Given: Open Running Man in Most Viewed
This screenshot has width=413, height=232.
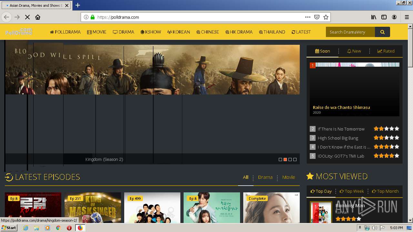Looking at the screenshot, I should pos(350,206).
